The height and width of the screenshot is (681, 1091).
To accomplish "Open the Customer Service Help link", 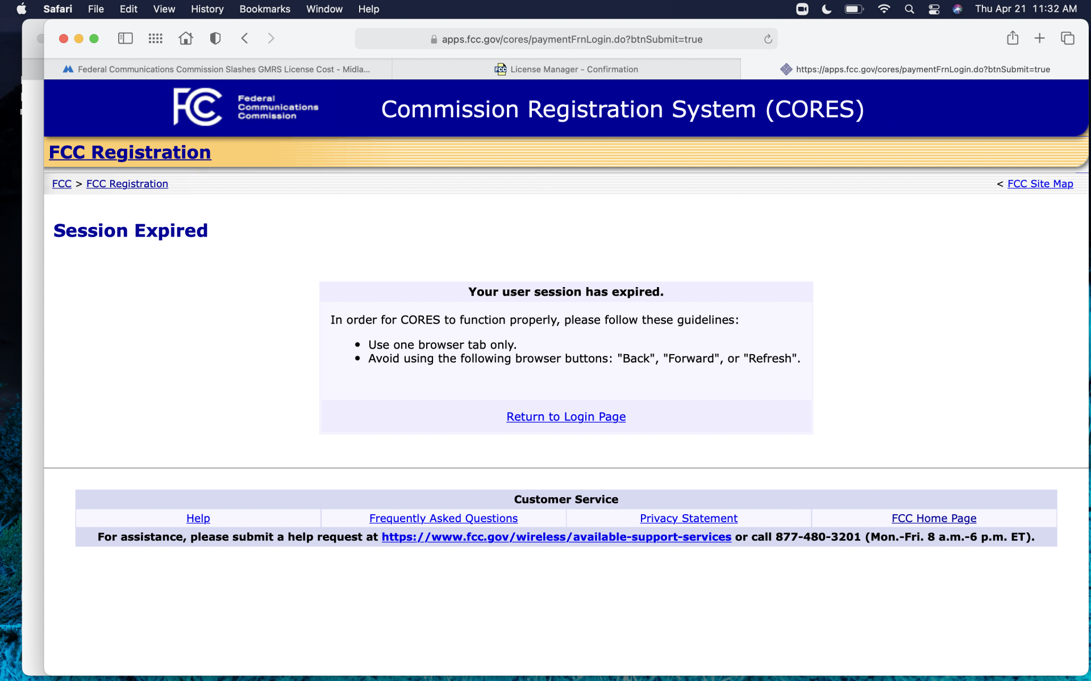I will coord(198,518).
